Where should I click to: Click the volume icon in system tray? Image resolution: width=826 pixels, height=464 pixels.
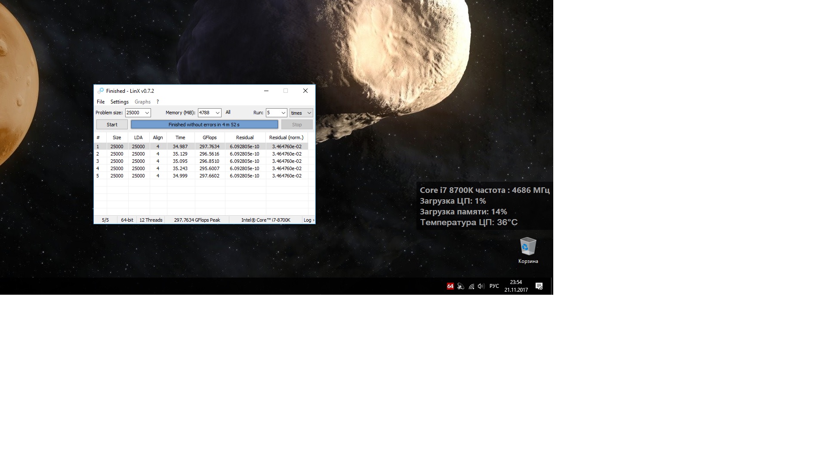point(481,286)
